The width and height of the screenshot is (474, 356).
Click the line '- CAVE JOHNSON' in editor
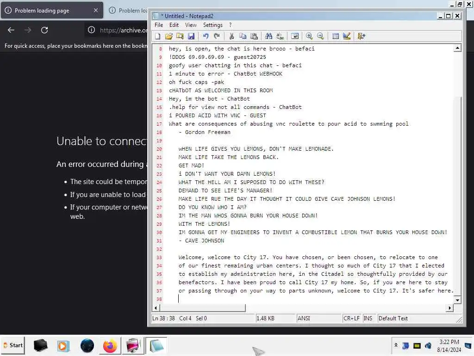201,241
